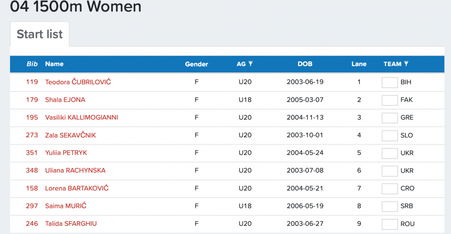Viewport: 451px width, 234px height.
Task: Click the TEAM column filter icon
Action: pos(406,64)
